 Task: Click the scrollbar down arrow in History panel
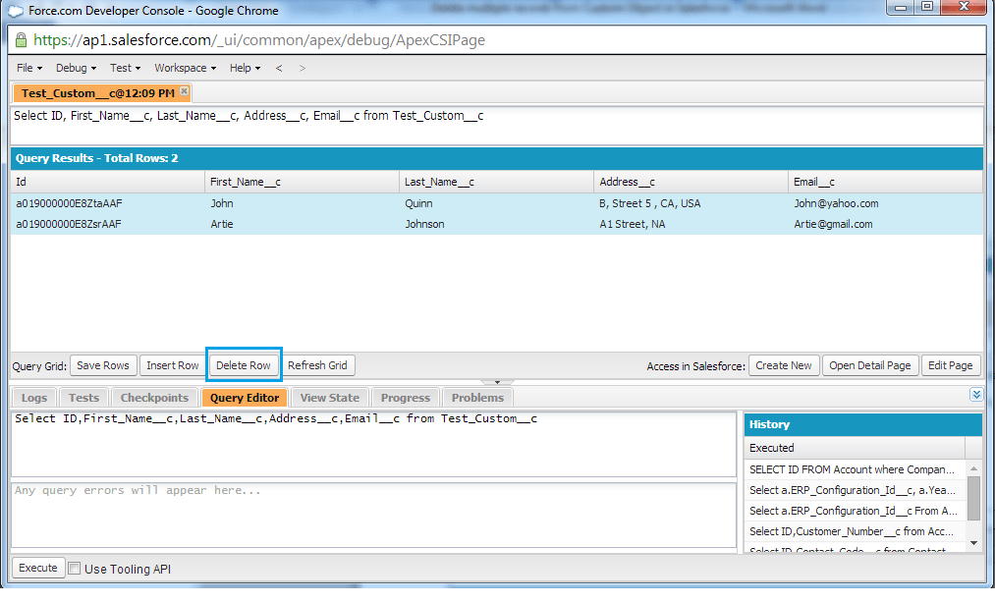coord(974,543)
